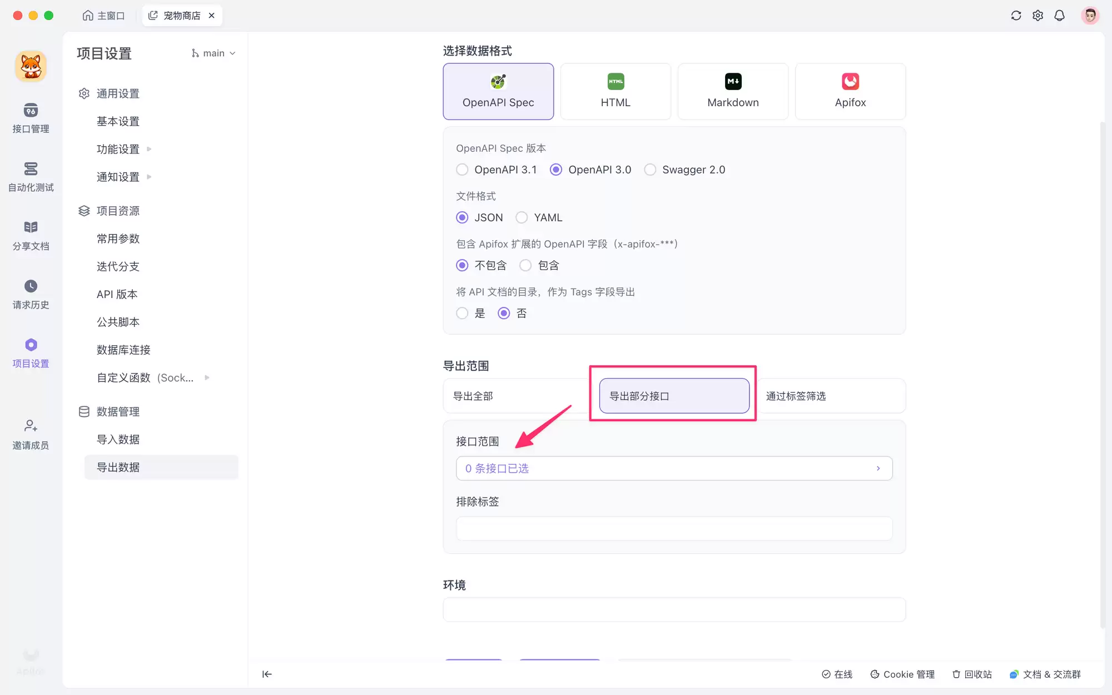Collapse the settings sidebar with arrow icon
The width and height of the screenshot is (1112, 695).
(x=267, y=674)
